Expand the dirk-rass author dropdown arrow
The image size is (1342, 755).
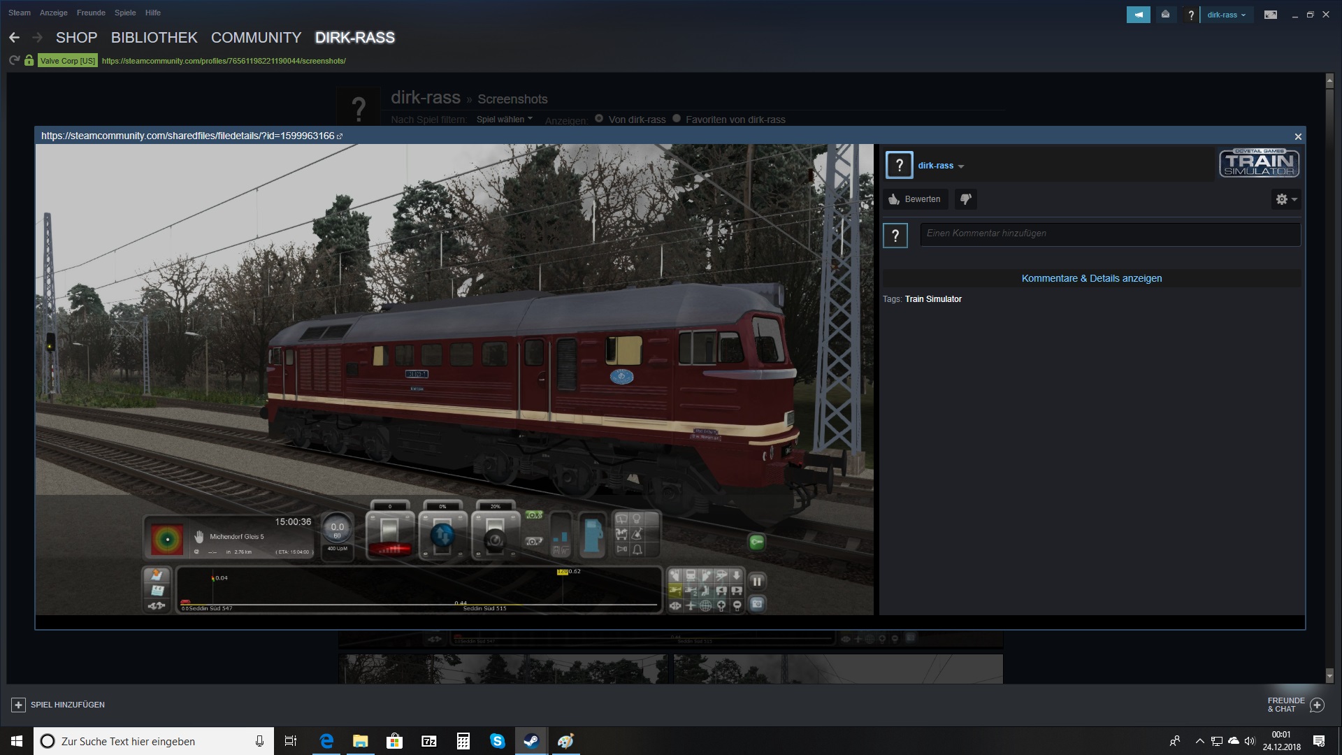961,166
